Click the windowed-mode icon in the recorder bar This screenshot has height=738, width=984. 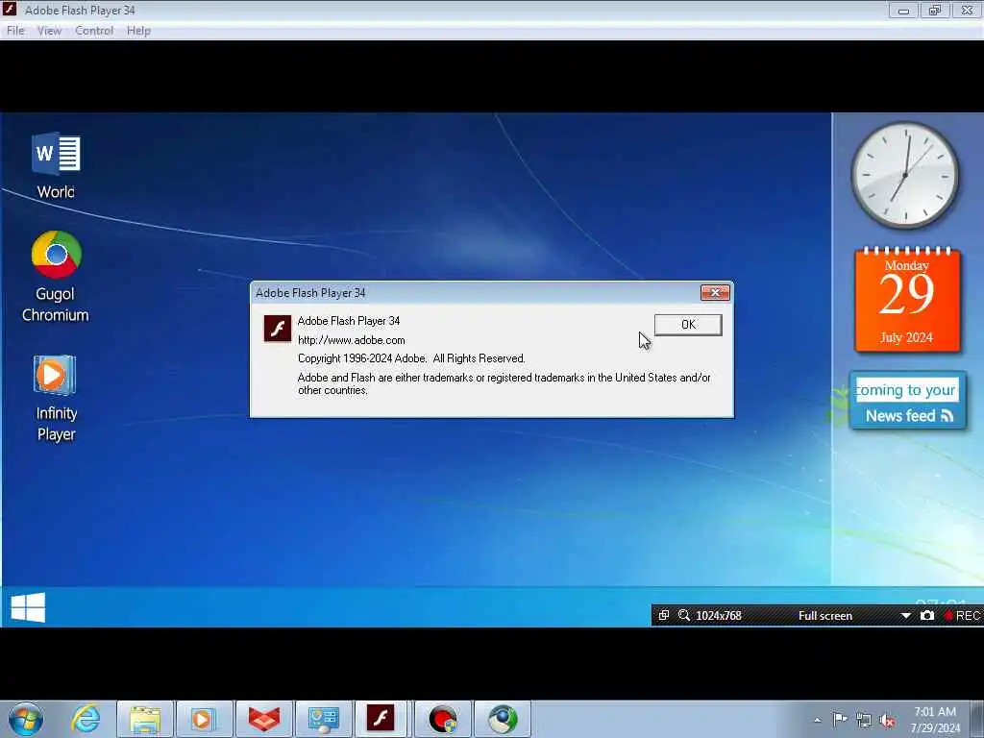[x=663, y=616]
